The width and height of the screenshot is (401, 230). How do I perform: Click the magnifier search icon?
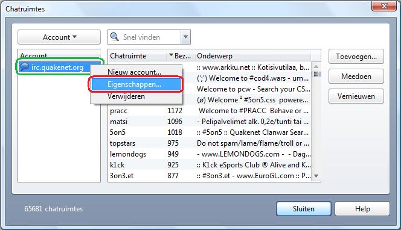[114, 37]
